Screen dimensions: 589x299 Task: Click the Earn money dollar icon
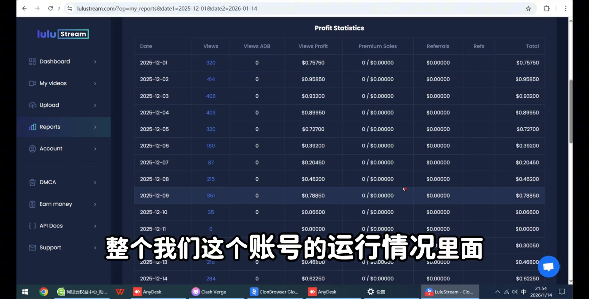pyautogui.click(x=32, y=204)
